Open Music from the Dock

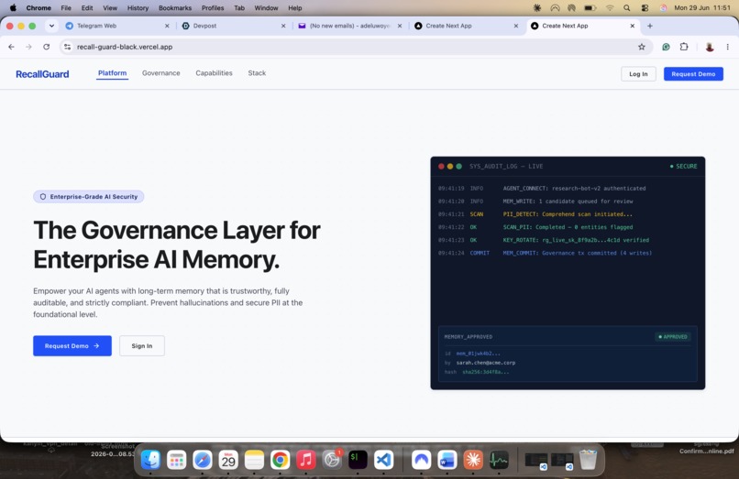[306, 460]
